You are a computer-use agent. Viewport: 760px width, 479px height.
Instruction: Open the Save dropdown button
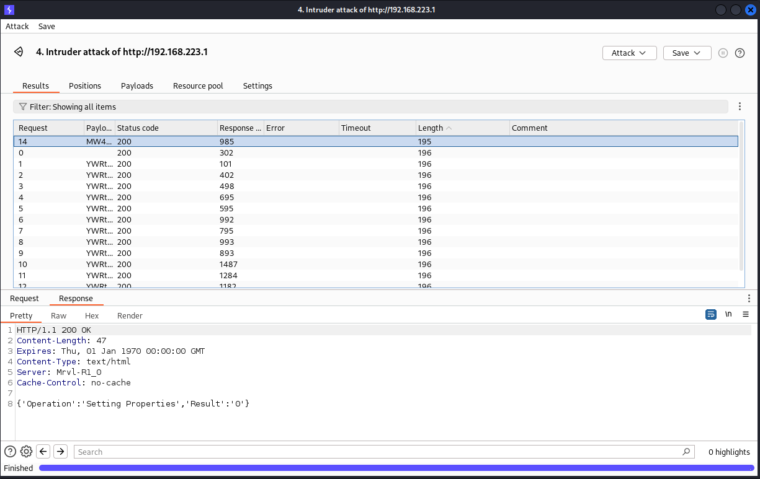pos(687,53)
